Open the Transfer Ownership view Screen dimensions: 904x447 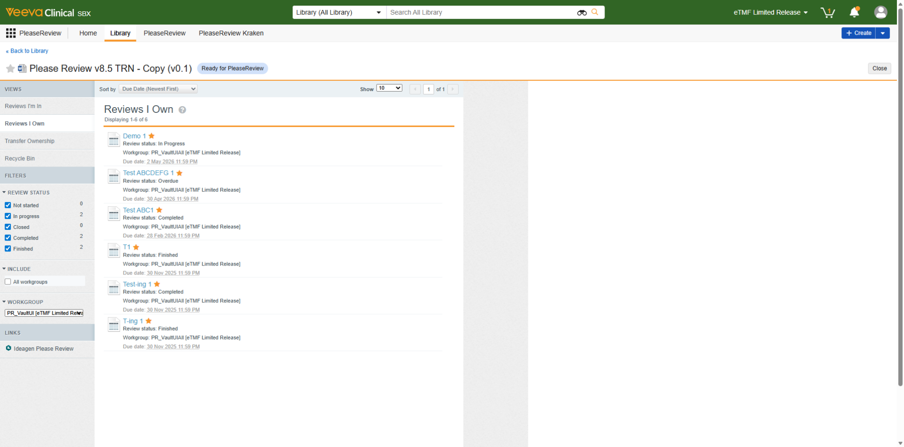[47, 141]
